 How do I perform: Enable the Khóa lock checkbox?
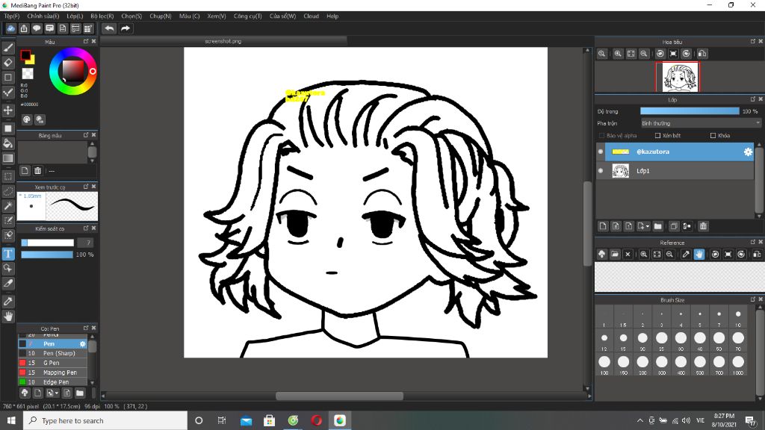(x=713, y=136)
